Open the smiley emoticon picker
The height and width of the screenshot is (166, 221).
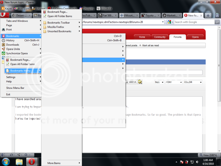point(140,82)
